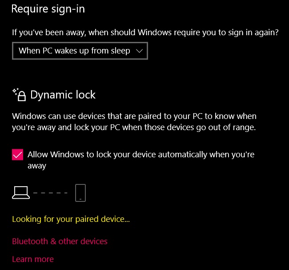
Task: Click the "Windows can use devices" description line
Action: point(134,116)
